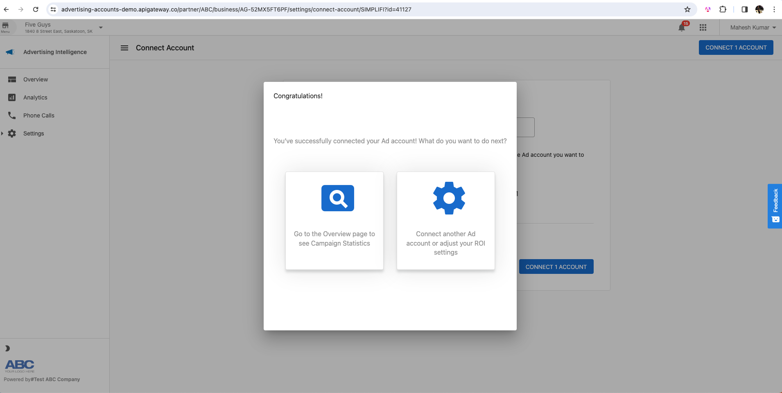The image size is (782, 393).
Task: Toggle dark mode moon icon in sidebar
Action: point(7,348)
